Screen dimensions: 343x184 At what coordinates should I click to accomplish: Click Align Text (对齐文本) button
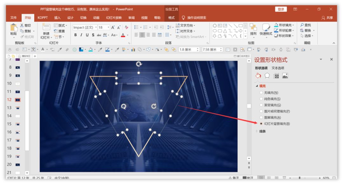coord(185,31)
